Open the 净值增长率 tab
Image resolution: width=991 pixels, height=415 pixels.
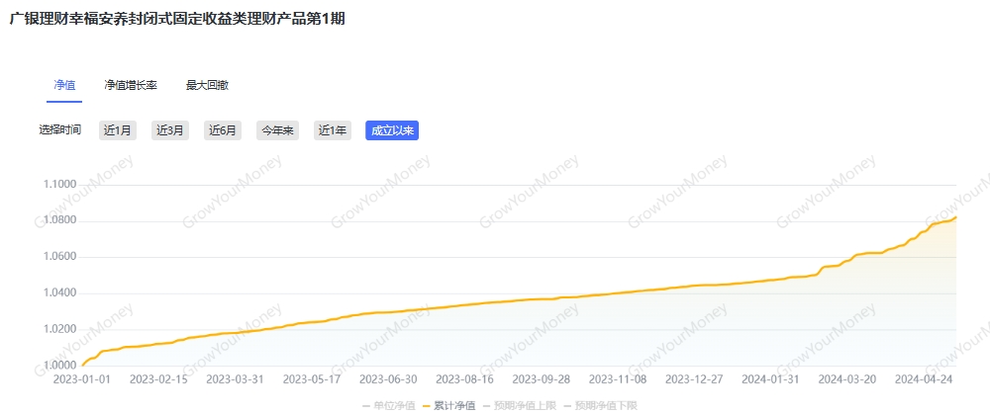pos(131,85)
